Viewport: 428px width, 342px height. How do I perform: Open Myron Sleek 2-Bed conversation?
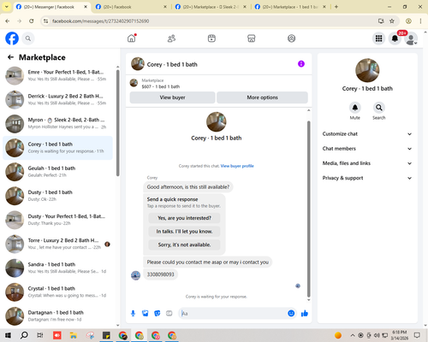57,124
